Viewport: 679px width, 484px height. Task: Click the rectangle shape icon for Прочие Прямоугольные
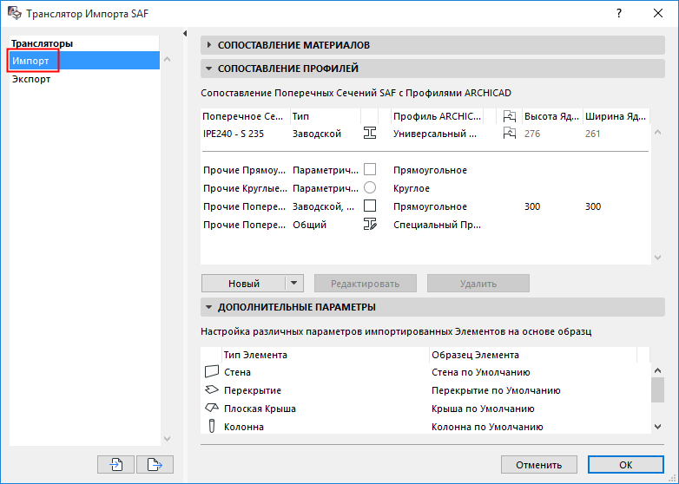point(370,170)
